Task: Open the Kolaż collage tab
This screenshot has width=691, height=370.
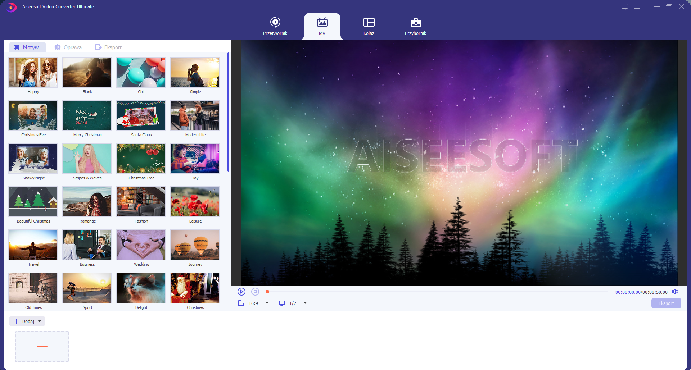Action: click(369, 26)
